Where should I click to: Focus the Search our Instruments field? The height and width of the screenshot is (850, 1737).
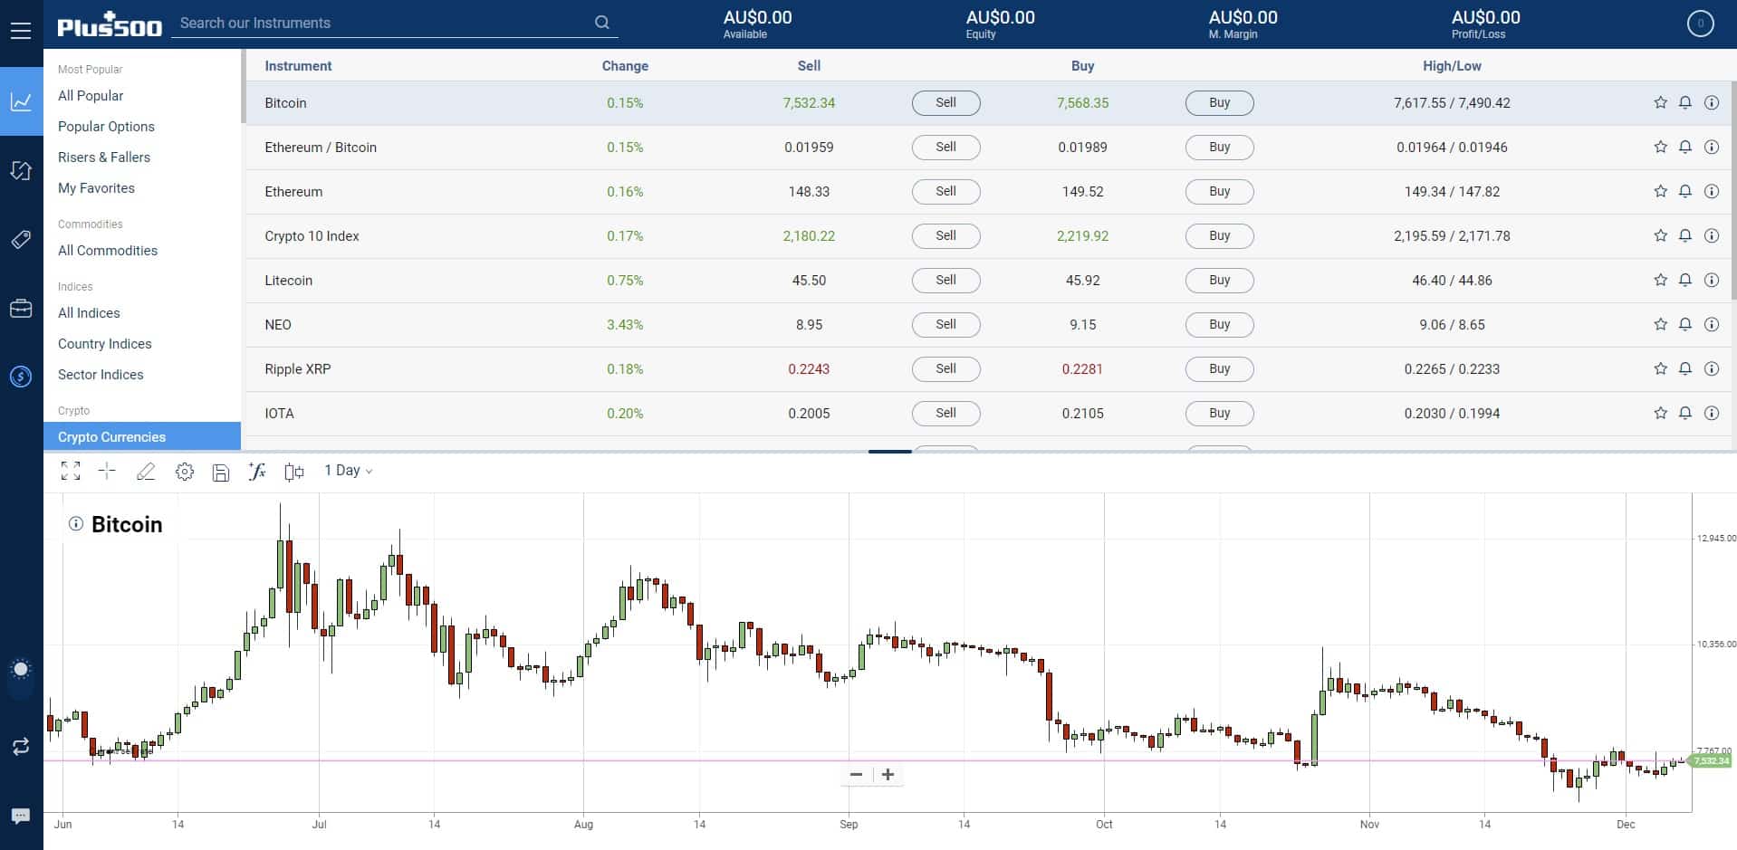pyautogui.click(x=395, y=23)
